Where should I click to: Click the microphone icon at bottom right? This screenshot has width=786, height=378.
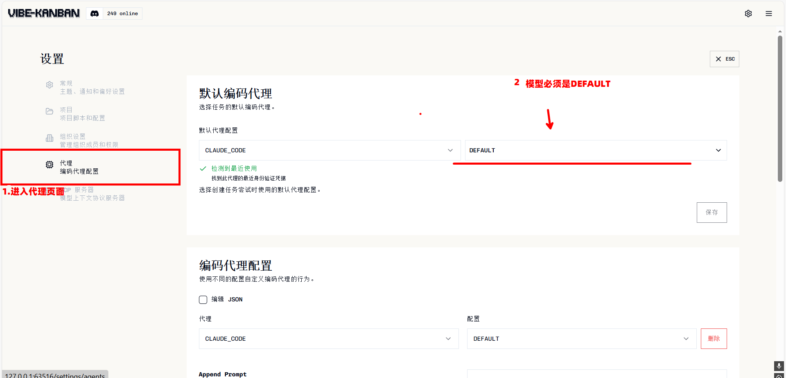point(779,366)
